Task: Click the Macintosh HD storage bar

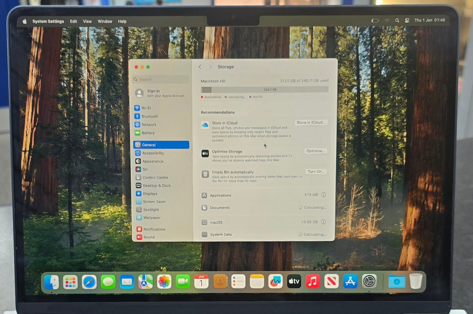Action: 264,90
